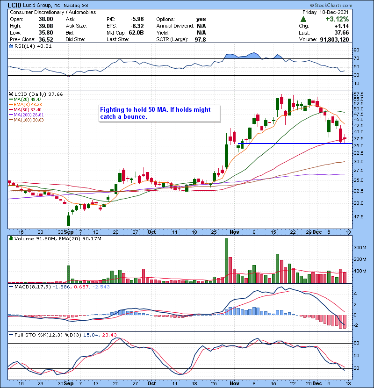Image resolution: width=374 pixels, height=388 pixels.
Task: Select the Lucid Group, Inc. company name
Action: pyautogui.click(x=43, y=5)
